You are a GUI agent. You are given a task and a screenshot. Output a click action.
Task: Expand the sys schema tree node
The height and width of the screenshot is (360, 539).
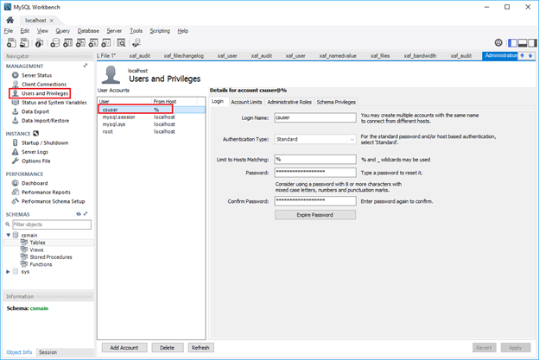click(8, 271)
